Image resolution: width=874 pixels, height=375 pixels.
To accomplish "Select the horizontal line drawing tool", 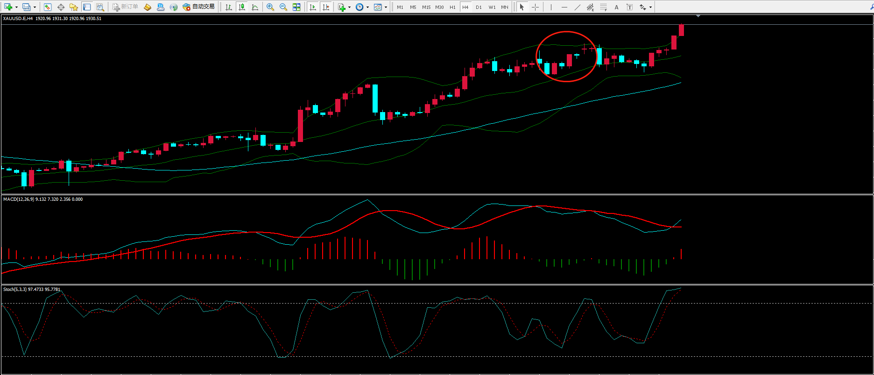I will (x=564, y=7).
